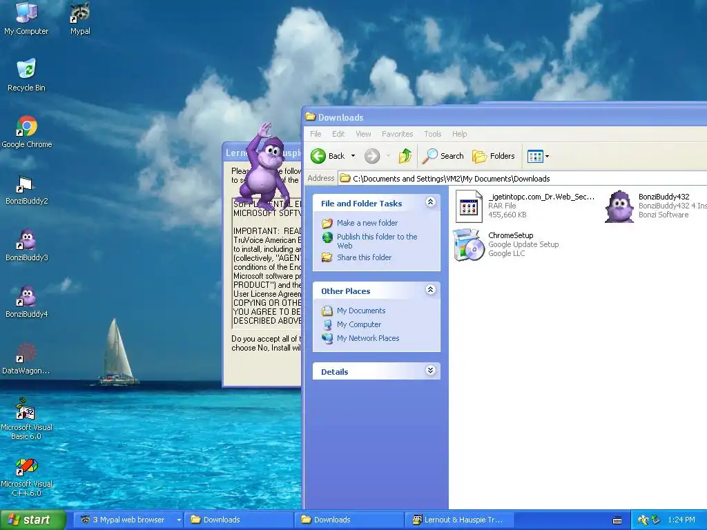707x530 pixels.
Task: Toggle the Folders pane button
Action: pyautogui.click(x=493, y=156)
